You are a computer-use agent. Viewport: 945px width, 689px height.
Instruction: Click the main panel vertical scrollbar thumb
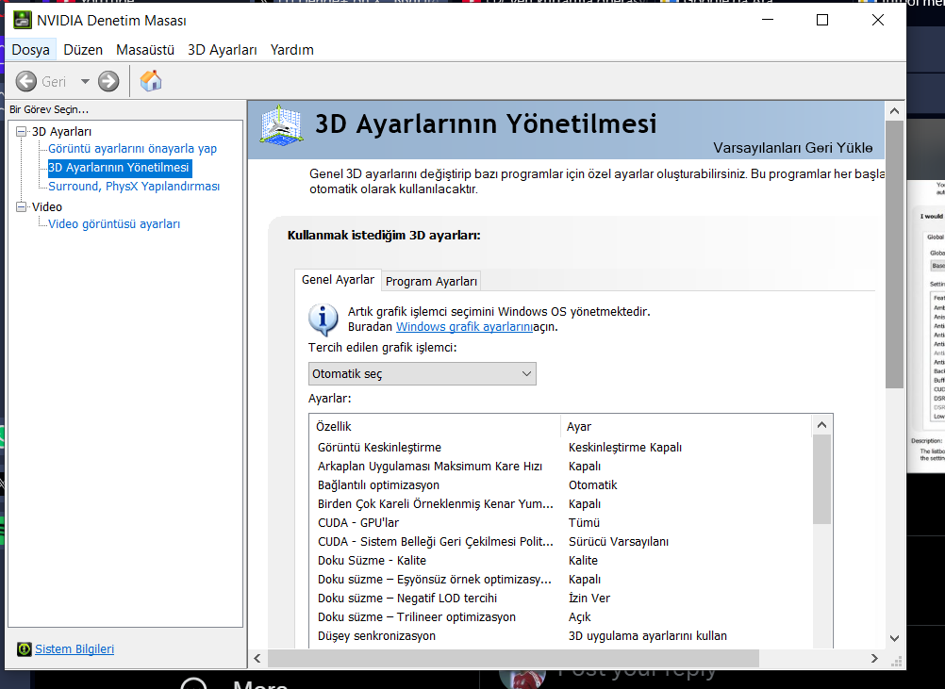tap(894, 254)
